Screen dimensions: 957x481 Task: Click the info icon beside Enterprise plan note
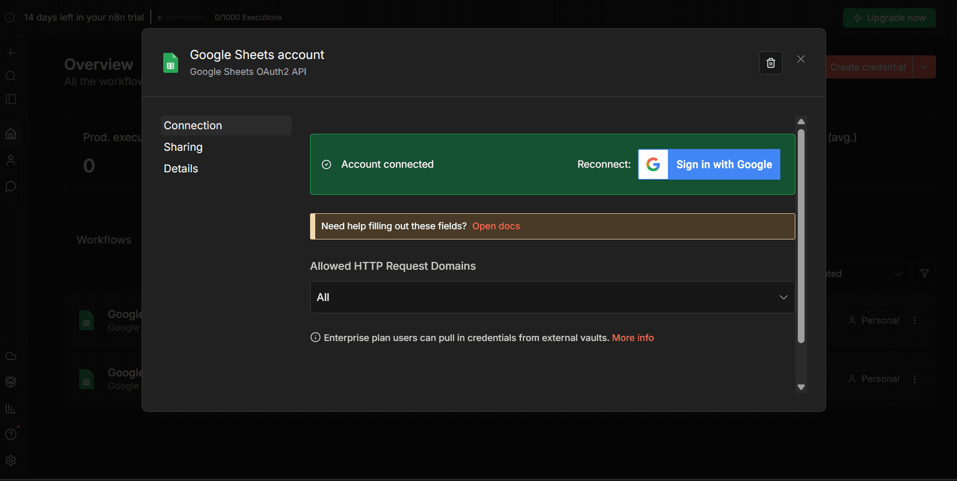click(315, 337)
